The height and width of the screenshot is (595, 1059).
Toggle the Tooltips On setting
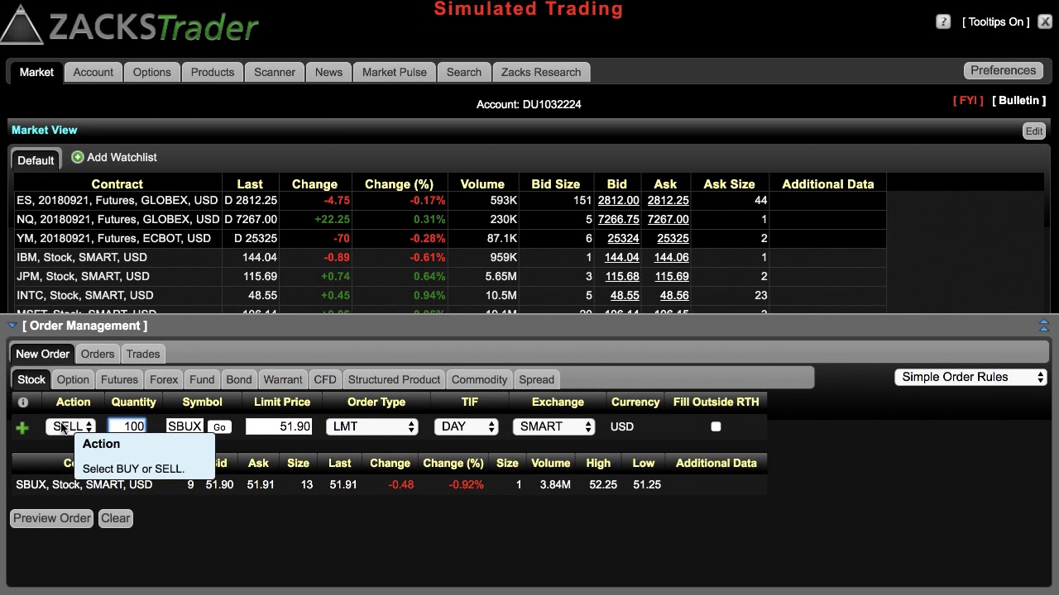click(x=996, y=22)
